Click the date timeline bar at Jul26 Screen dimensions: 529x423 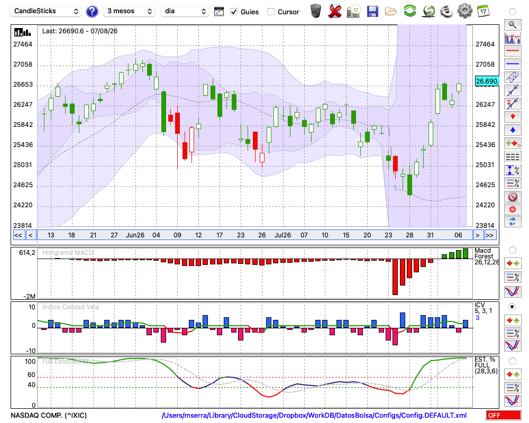point(282,235)
